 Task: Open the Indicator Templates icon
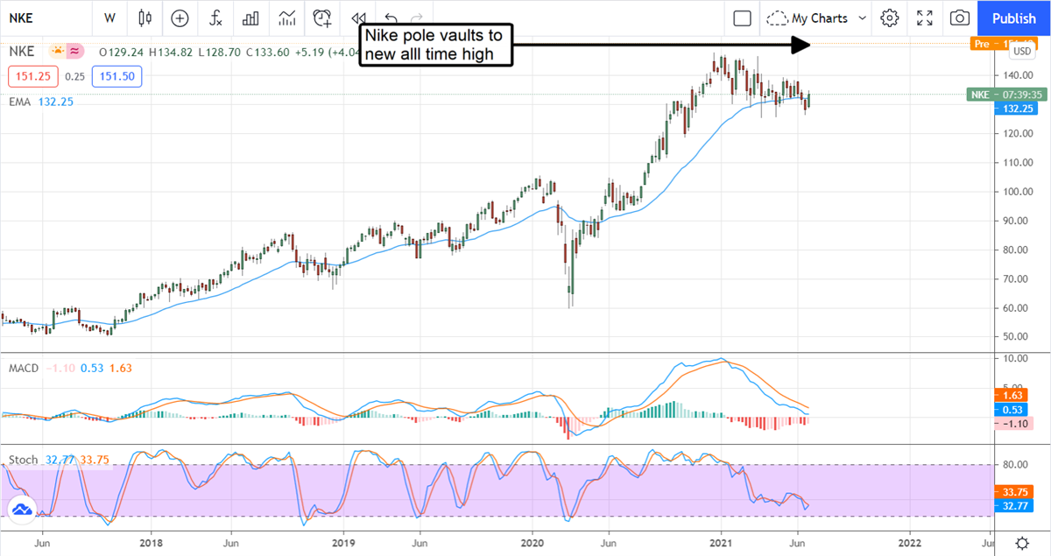[x=287, y=18]
